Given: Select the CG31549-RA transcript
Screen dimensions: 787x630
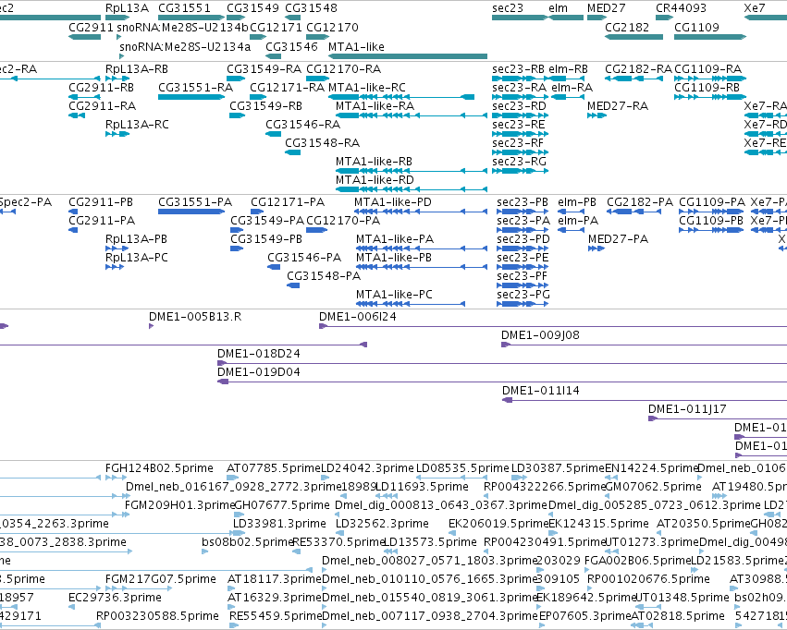Looking at the screenshot, I should pyautogui.click(x=236, y=79).
